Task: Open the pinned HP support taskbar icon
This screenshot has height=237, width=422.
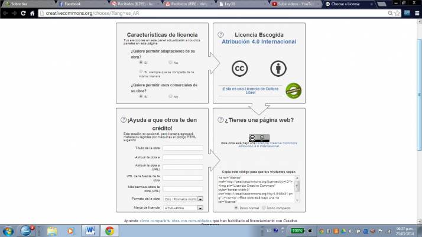Action: (x=26, y=231)
